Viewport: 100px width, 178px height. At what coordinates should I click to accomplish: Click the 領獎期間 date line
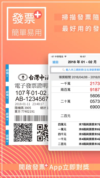pyautogui.click(x=79, y=77)
